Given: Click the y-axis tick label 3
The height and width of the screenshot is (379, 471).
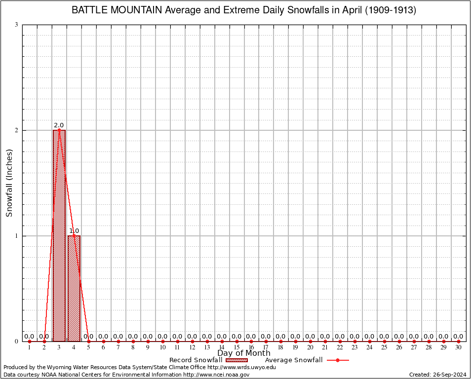Looking at the screenshot, I should pos(16,25).
